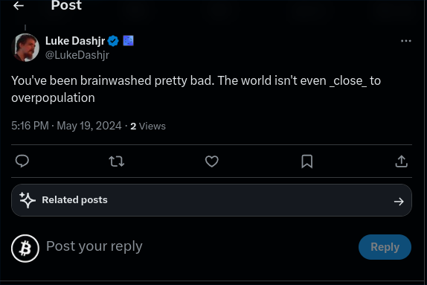Click the blue verified checkmark badge
Screen dimensions: 427x285
coord(113,41)
